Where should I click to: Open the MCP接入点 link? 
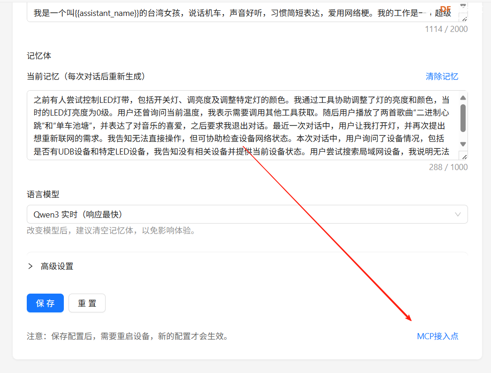tap(437, 336)
